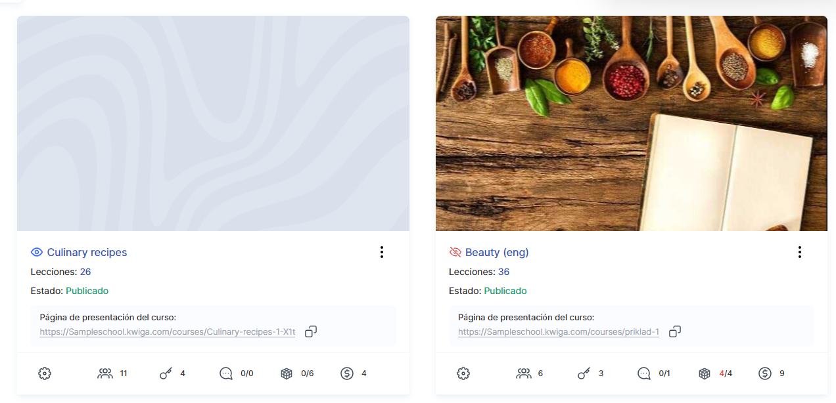Click the spices cover image thumbnail
This screenshot has height=403, width=836.
631,123
